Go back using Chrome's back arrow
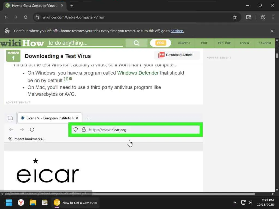The width and height of the screenshot is (279, 209). point(6,17)
